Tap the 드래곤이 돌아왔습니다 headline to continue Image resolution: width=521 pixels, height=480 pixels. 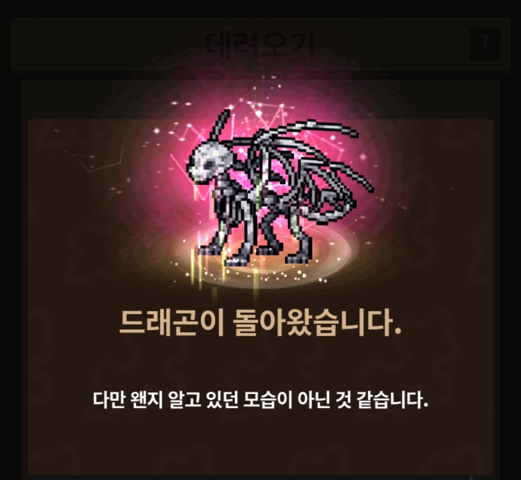260,323
